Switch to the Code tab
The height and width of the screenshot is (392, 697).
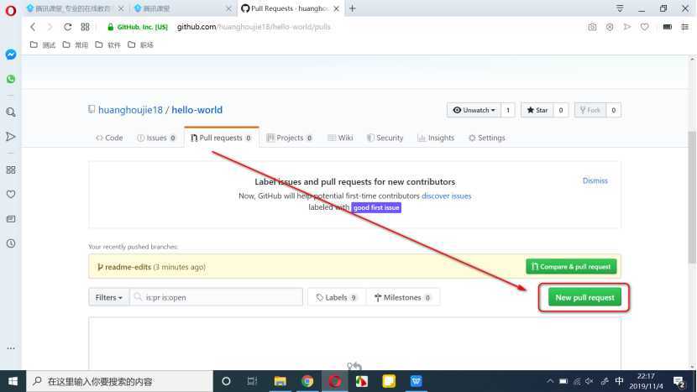109,138
